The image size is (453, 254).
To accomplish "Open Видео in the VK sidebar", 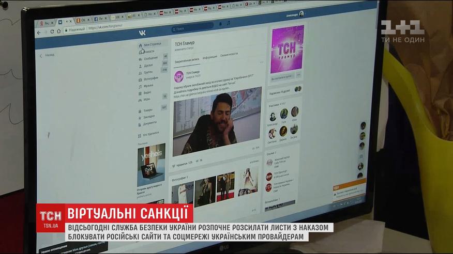I will (147, 93).
